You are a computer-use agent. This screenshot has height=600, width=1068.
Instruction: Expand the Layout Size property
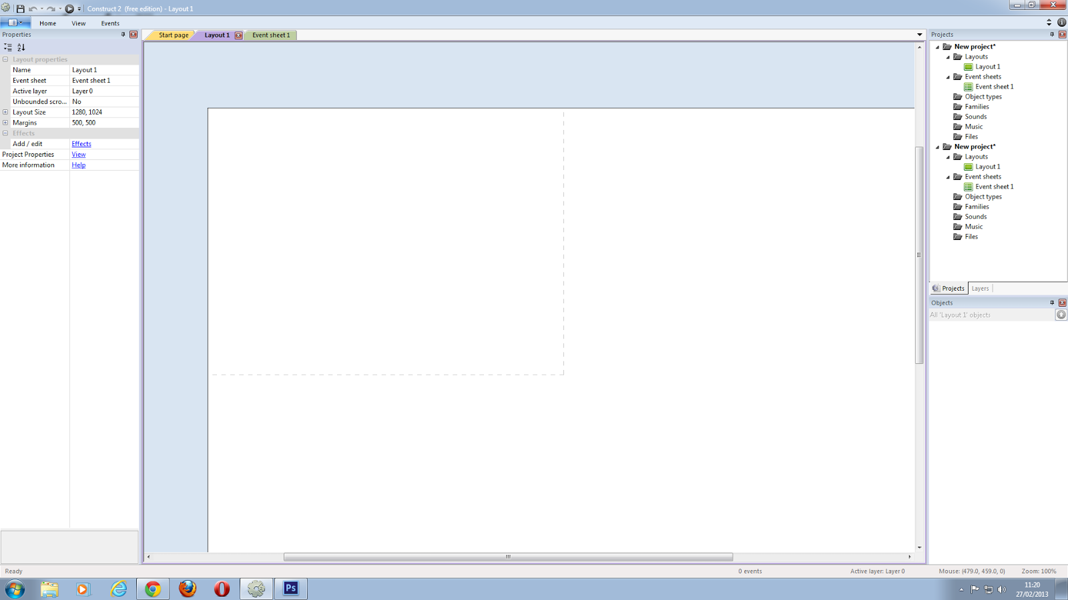pyautogui.click(x=5, y=112)
